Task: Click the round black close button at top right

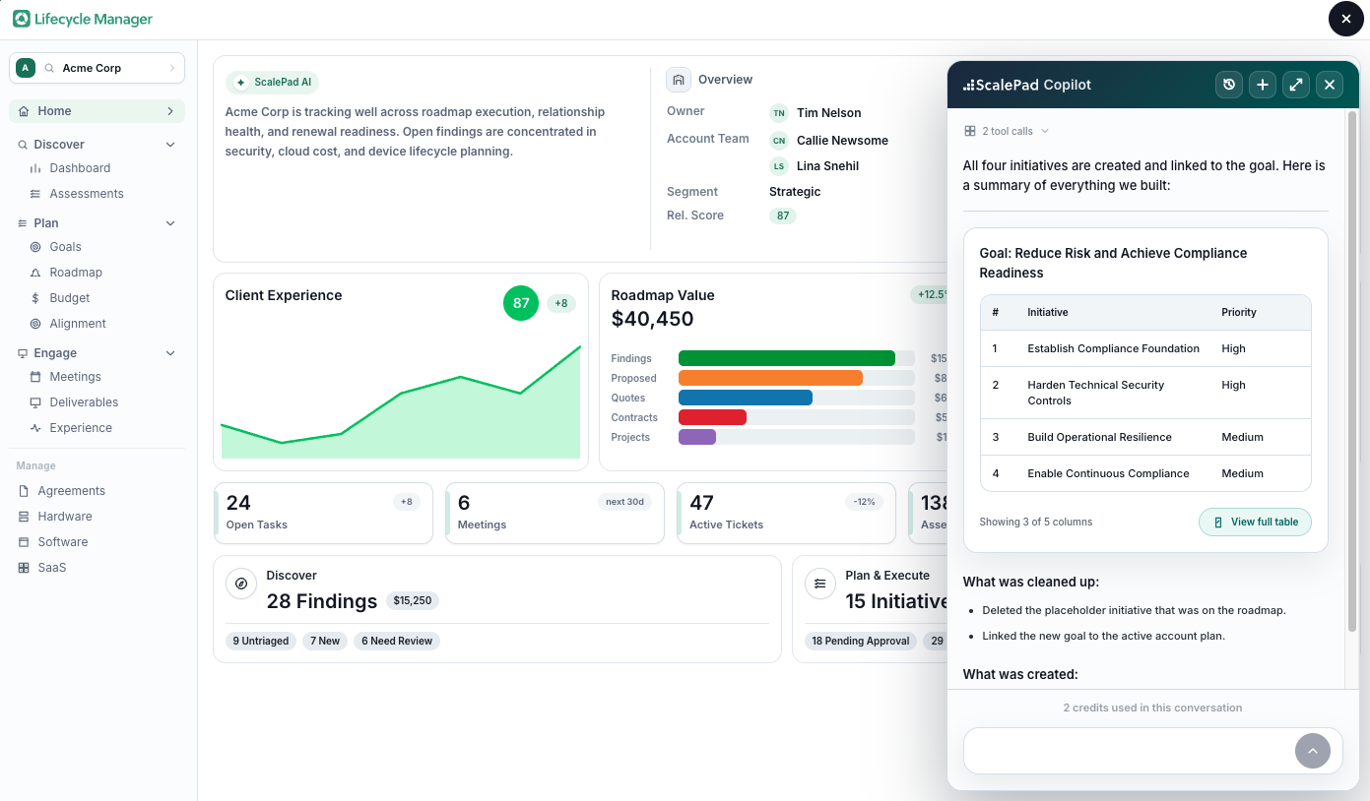Action: 1346,19
